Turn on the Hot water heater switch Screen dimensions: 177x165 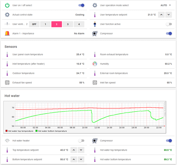tap(81, 141)
